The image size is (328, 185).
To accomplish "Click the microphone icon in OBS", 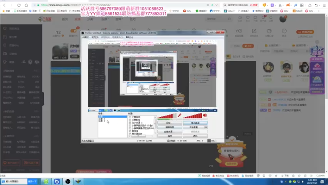I will [x=180, y=115].
